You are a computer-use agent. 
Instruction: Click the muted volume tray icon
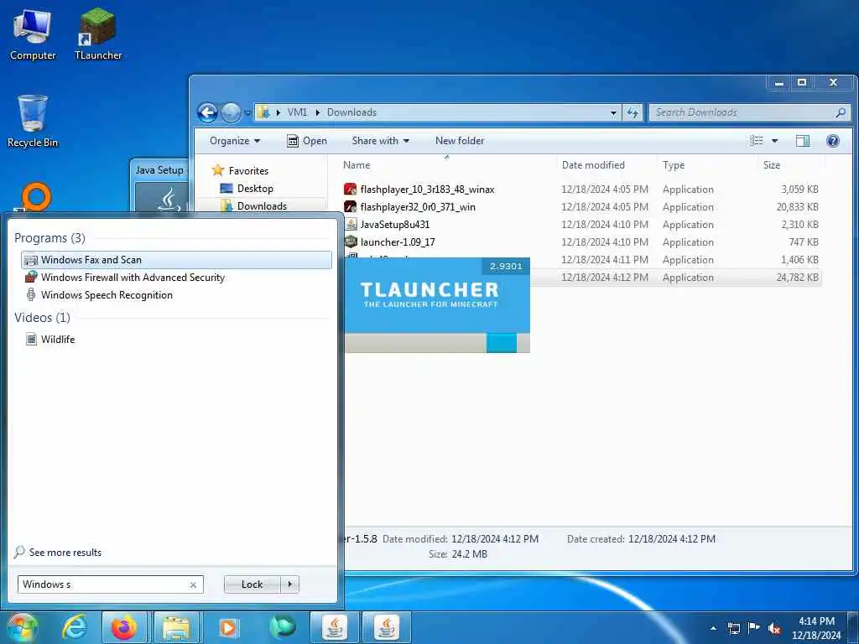pos(774,628)
